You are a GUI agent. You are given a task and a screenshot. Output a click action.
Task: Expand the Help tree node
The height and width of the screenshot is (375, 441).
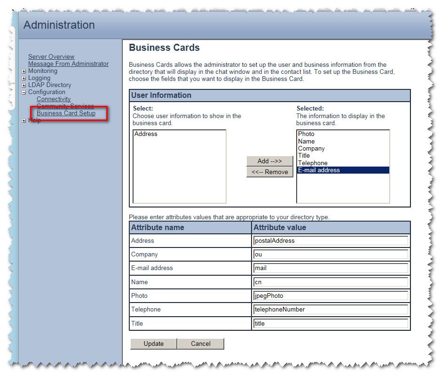coord(24,121)
